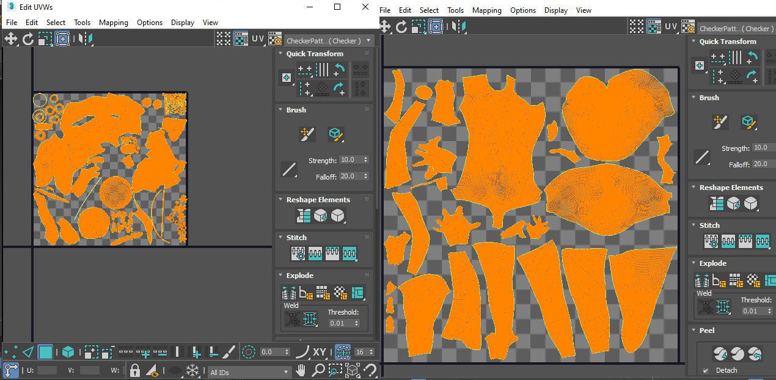Open Mapping menu in left window
776x380 pixels.
114,23
